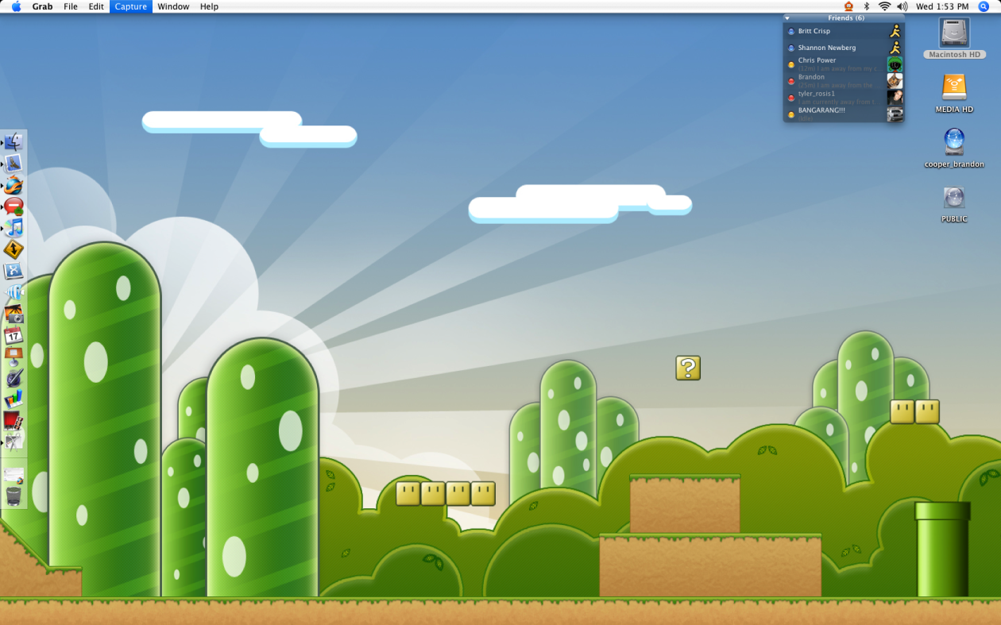Open iCal calendar showing 17 in Dock
1001x625 pixels.
pyautogui.click(x=14, y=335)
